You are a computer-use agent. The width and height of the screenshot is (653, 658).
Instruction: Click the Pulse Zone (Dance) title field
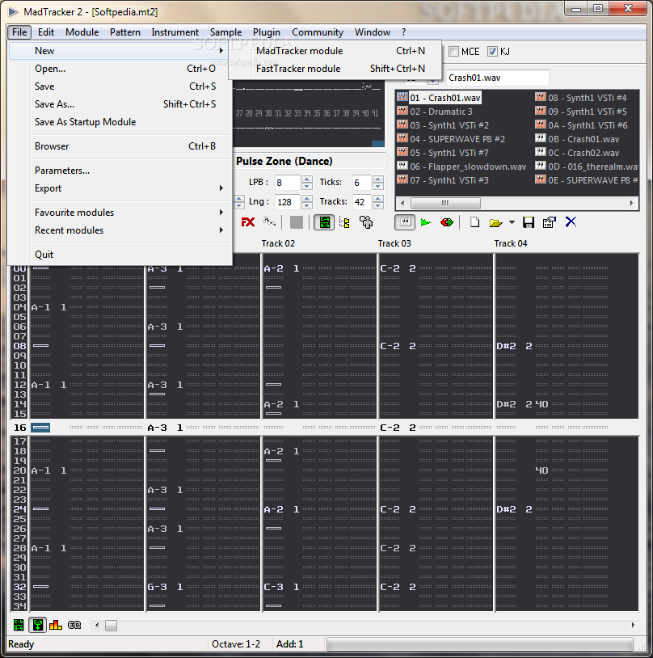point(310,161)
